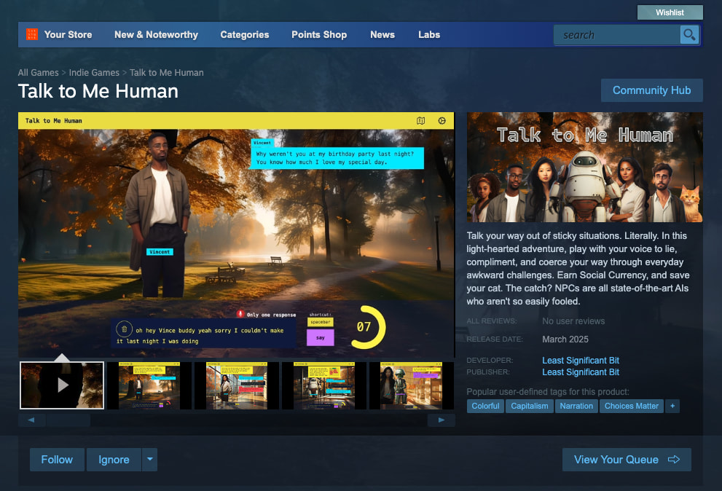This screenshot has height=491, width=722.
Task: Expand the Ignore options dropdown arrow
Action: point(149,460)
